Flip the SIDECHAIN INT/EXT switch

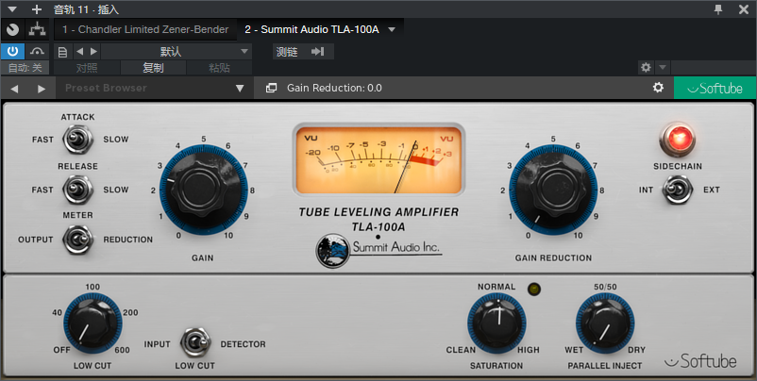click(677, 190)
